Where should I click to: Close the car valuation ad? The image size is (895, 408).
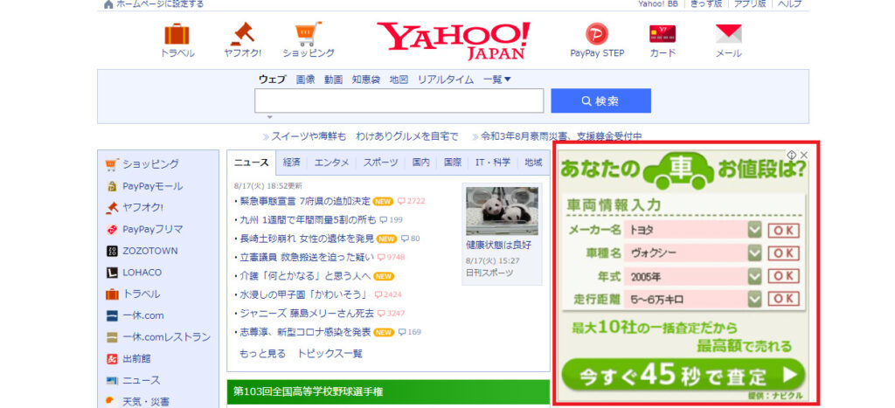(804, 155)
